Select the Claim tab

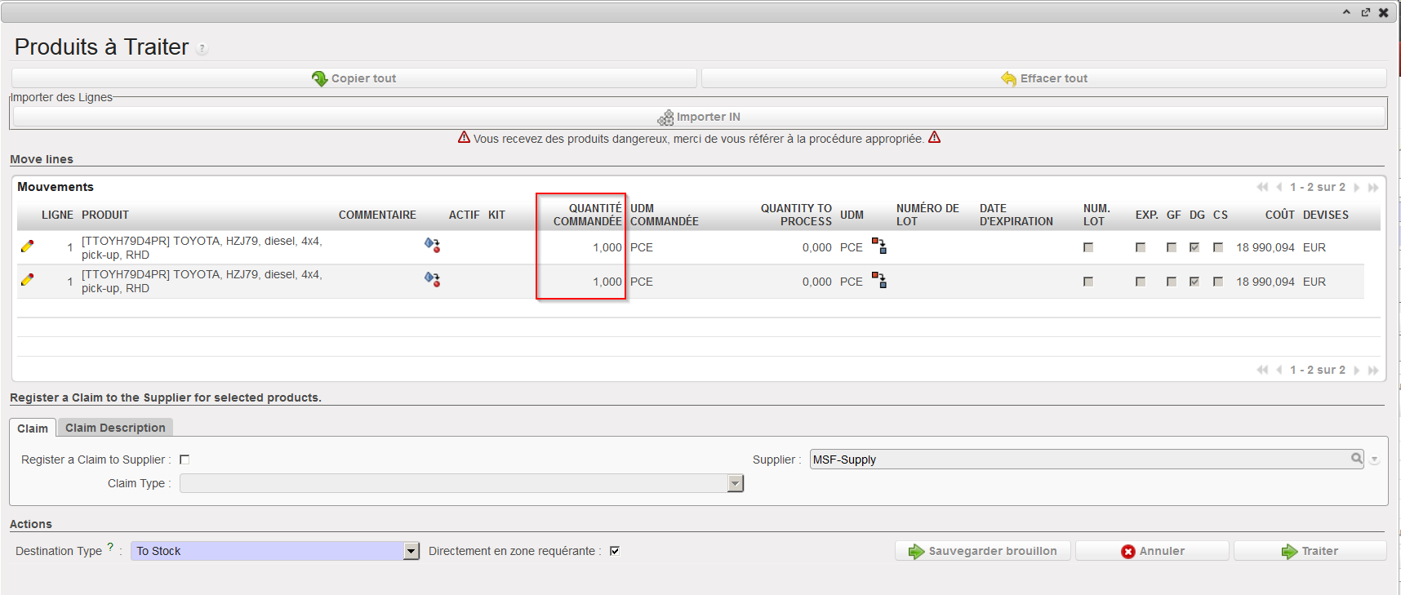tap(33, 428)
